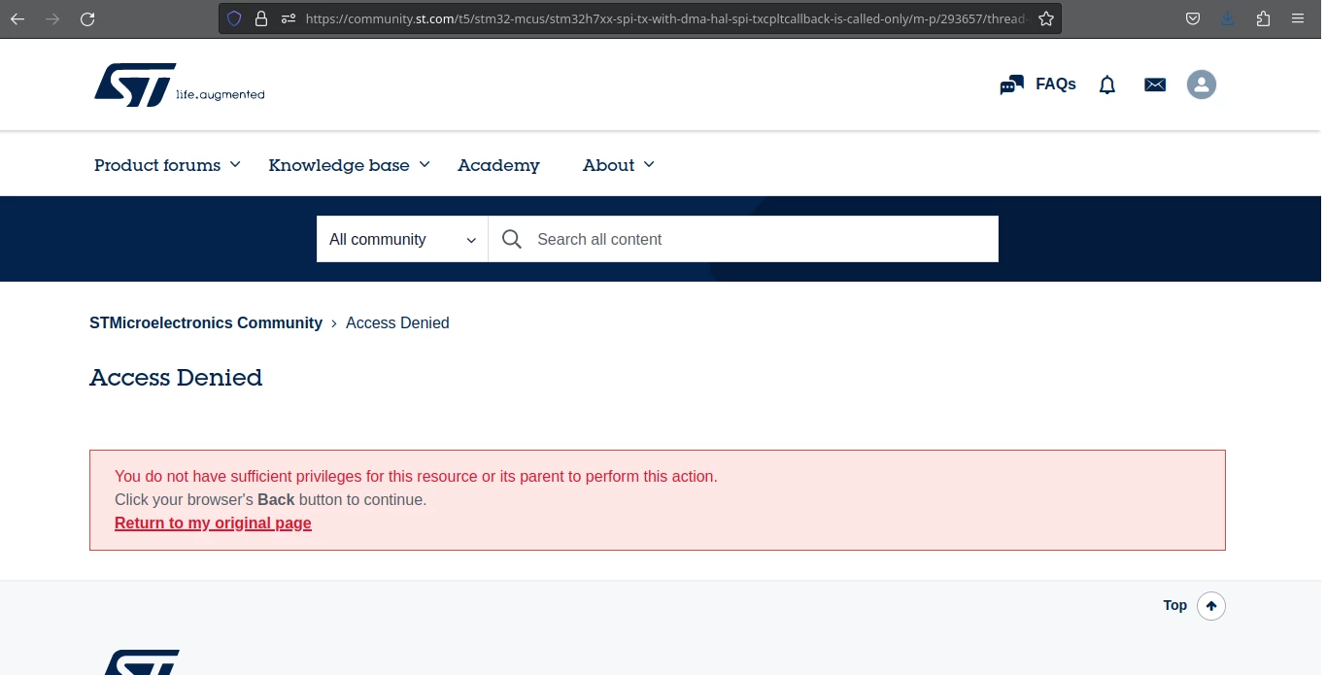
Task: Open private messages envelope icon
Action: (x=1154, y=85)
